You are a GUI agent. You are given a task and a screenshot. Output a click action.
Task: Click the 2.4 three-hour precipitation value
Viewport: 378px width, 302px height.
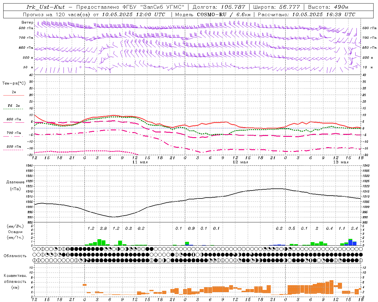click(354, 228)
